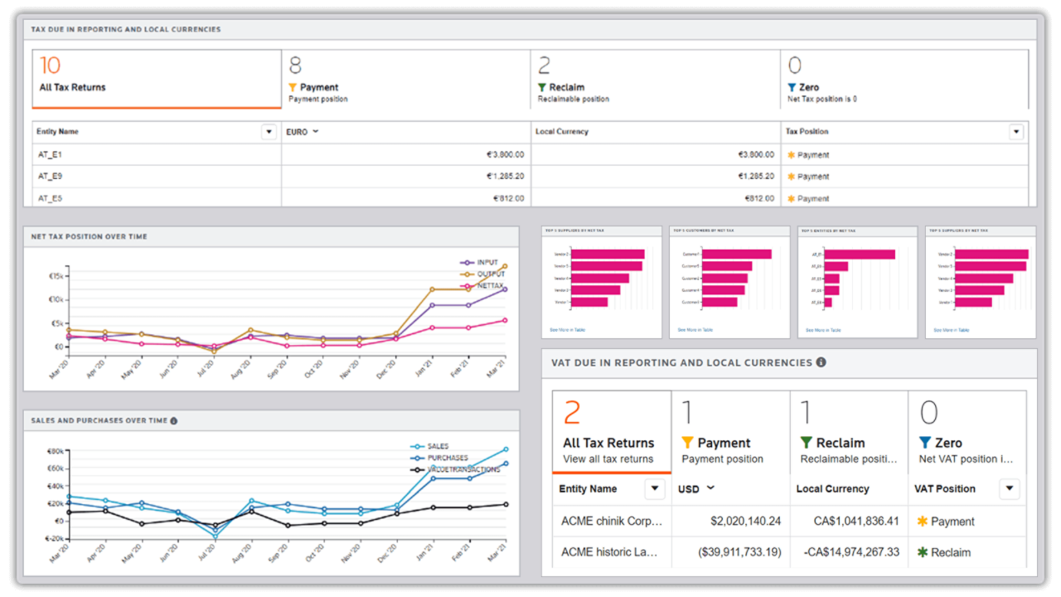Click the blue Zero funnel icon in top panel
The width and height of the screenshot is (1061, 597).
792,87
